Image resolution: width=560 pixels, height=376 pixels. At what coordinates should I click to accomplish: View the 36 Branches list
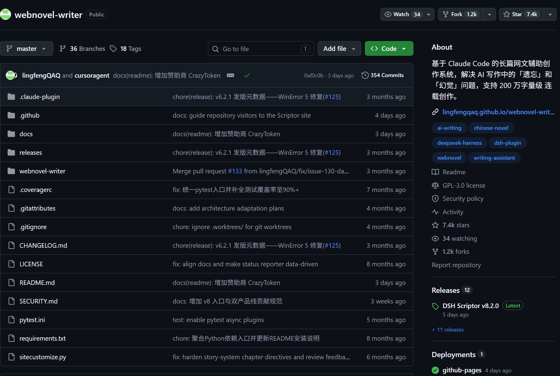[82, 49]
